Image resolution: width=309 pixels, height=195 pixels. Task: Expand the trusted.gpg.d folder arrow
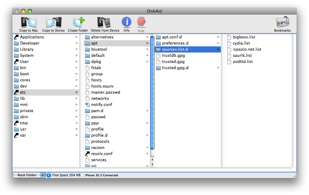pyautogui.click(x=218, y=68)
